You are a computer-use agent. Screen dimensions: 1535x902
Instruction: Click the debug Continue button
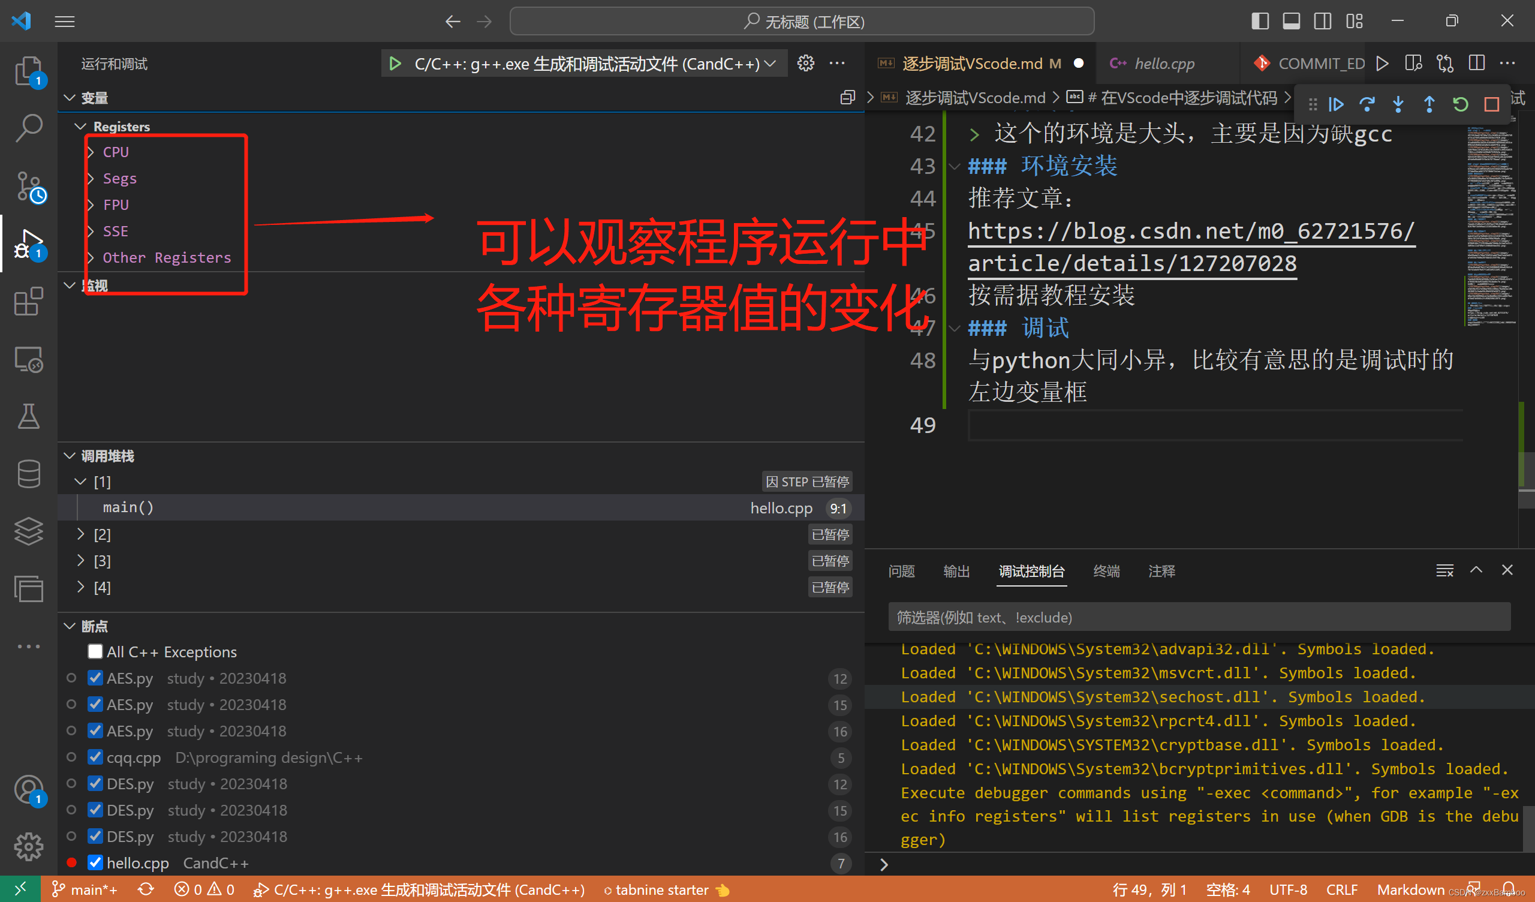1335,104
